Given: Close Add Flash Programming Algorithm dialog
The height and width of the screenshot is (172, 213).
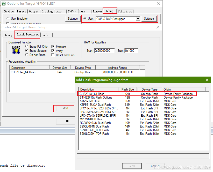Looking at the screenshot, I should pos(207,80).
